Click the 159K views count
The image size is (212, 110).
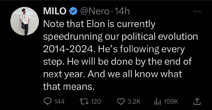171,102
